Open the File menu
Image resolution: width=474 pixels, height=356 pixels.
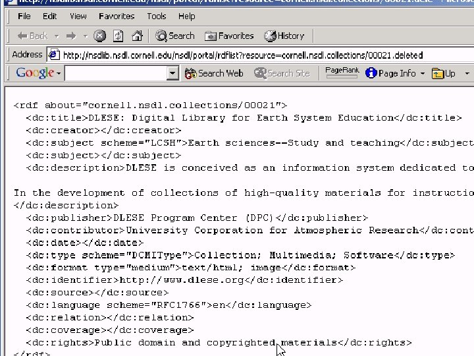pos(24,16)
